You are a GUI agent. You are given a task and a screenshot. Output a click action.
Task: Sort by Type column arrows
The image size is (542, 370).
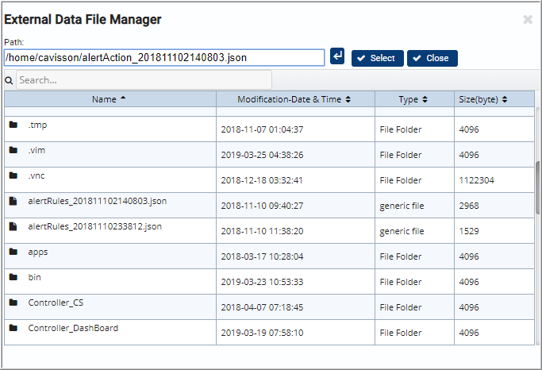[x=425, y=99]
